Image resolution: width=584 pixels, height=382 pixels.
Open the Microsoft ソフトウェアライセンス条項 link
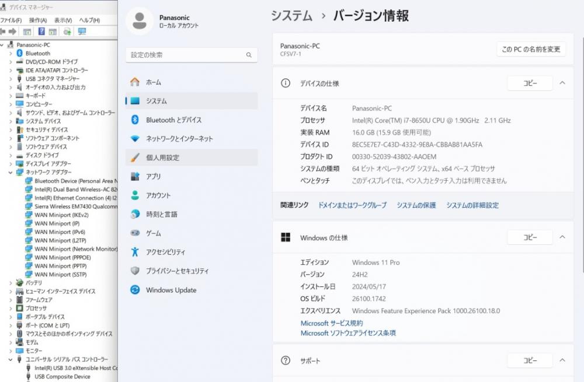click(348, 333)
